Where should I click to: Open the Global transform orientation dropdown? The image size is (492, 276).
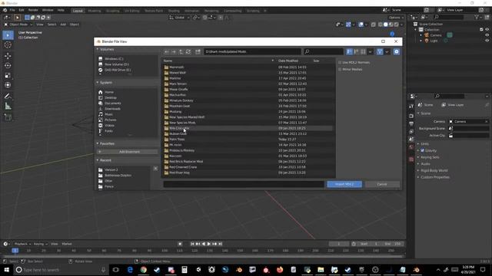tap(179, 18)
